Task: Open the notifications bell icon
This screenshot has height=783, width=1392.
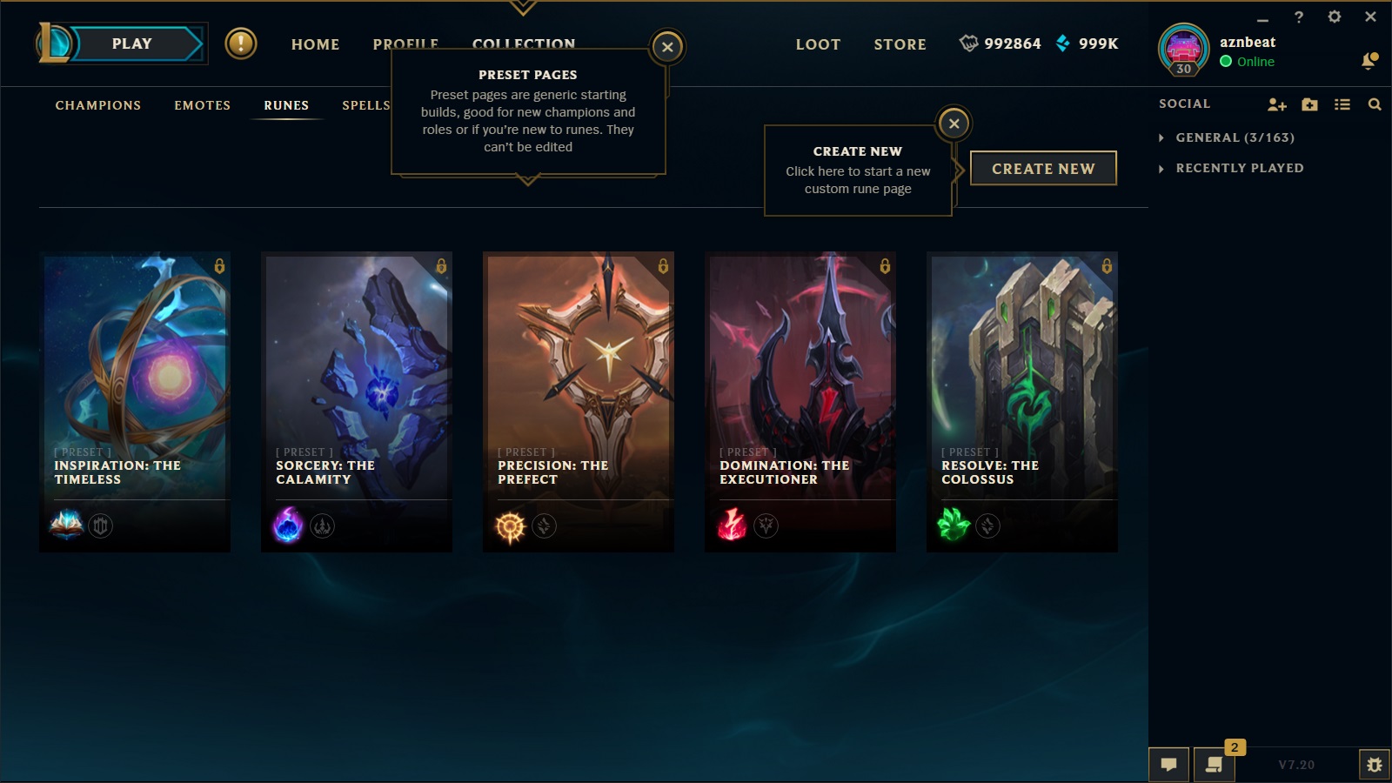Action: pyautogui.click(x=1369, y=61)
